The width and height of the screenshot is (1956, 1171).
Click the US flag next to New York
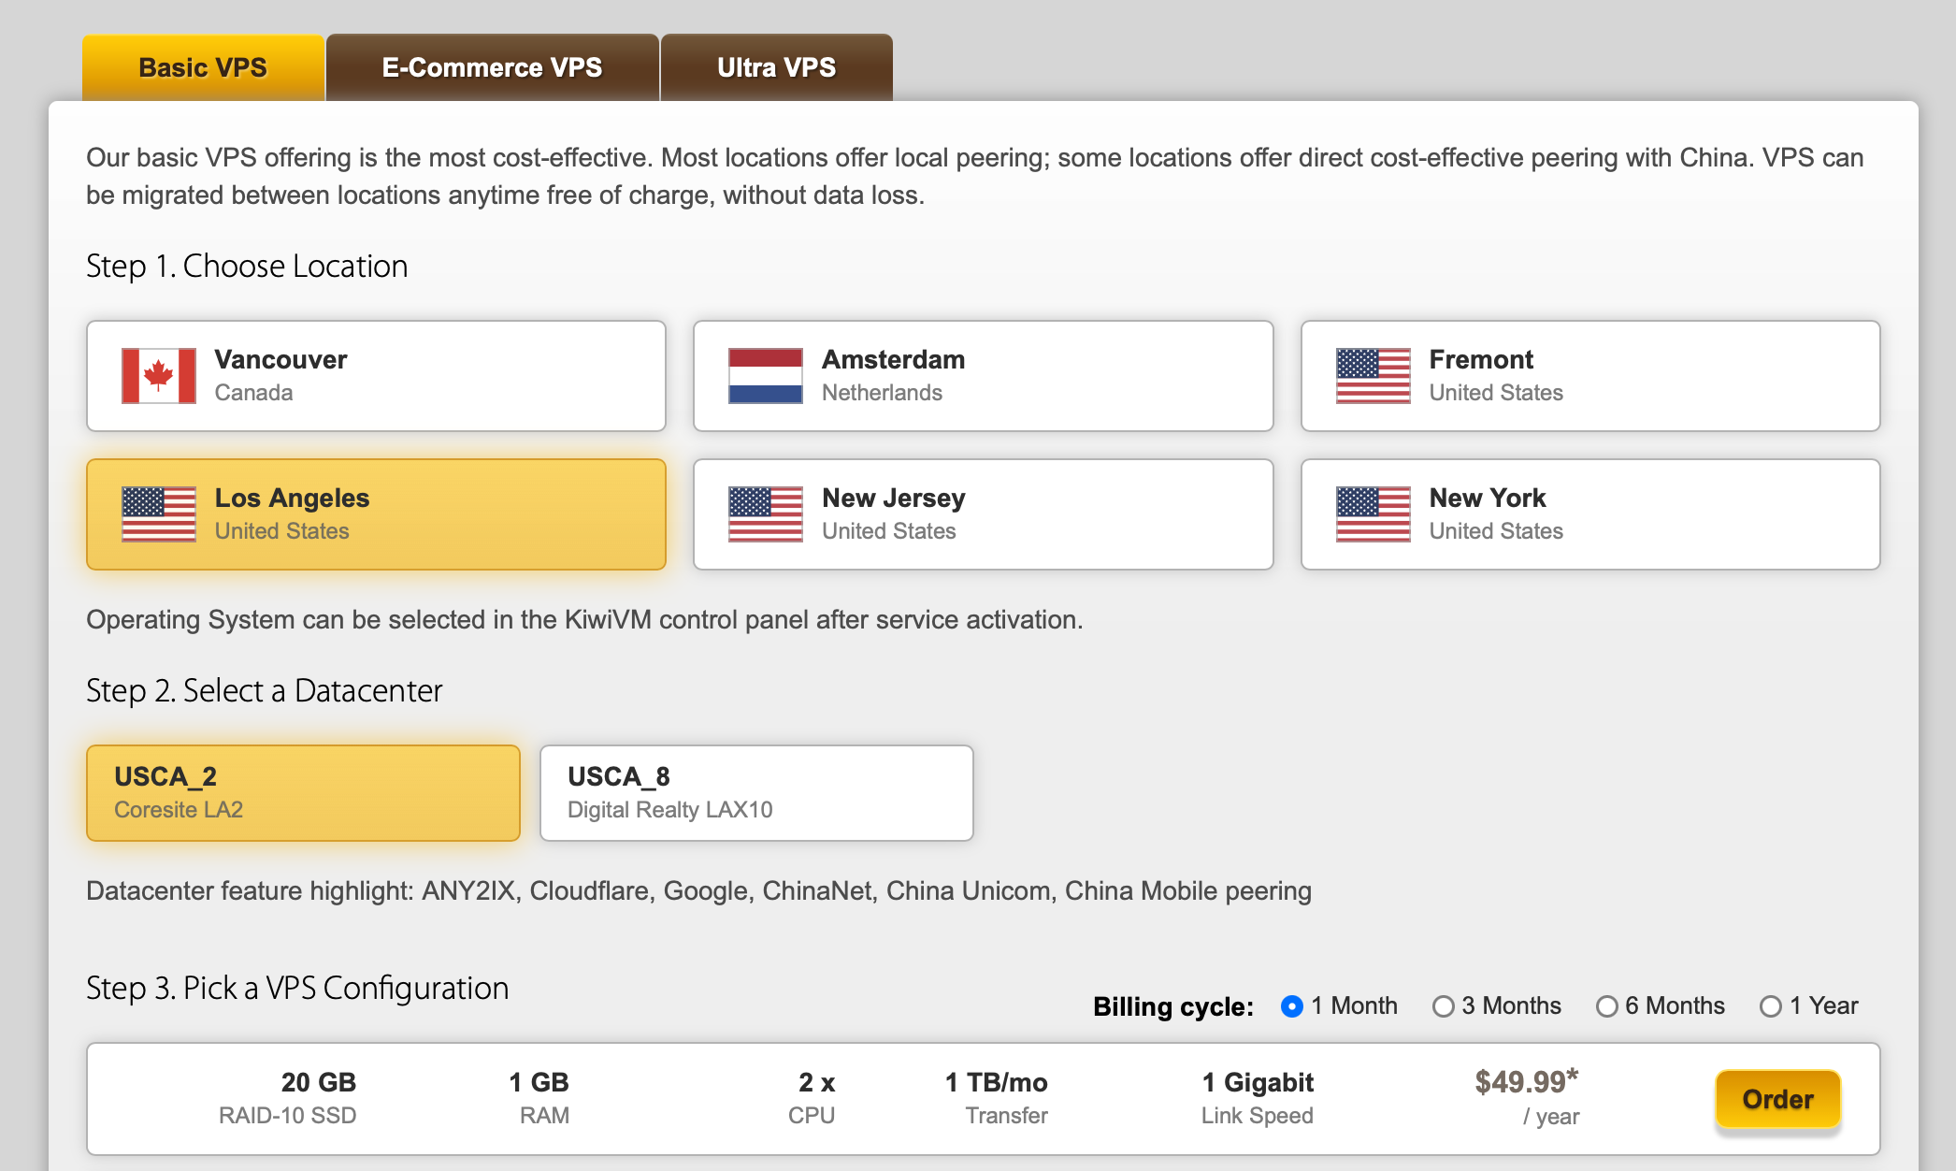(1373, 514)
